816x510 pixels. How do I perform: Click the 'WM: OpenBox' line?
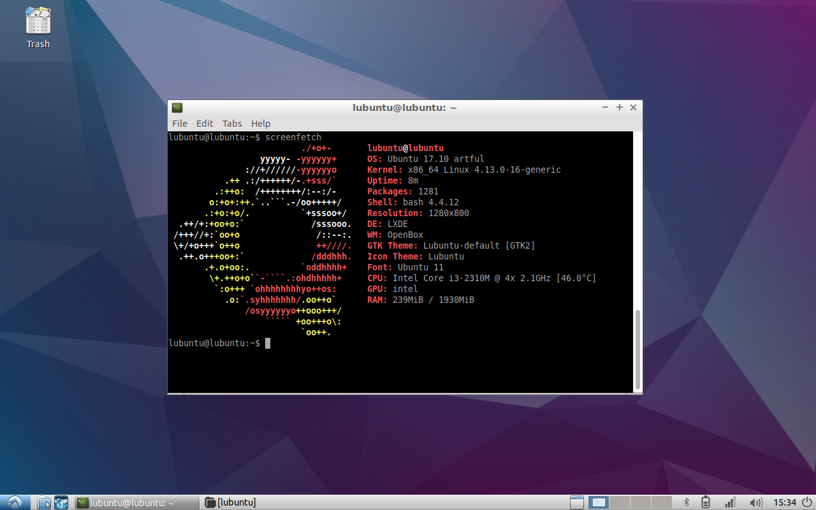coord(395,235)
